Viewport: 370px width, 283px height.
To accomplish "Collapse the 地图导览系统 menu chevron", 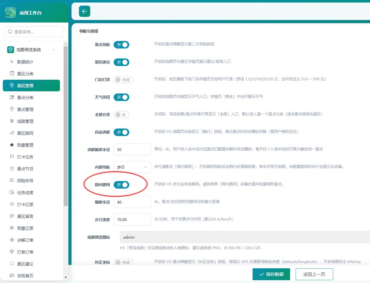I will pyautogui.click(x=54, y=50).
